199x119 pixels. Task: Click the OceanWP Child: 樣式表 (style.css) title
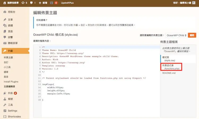click(55, 35)
